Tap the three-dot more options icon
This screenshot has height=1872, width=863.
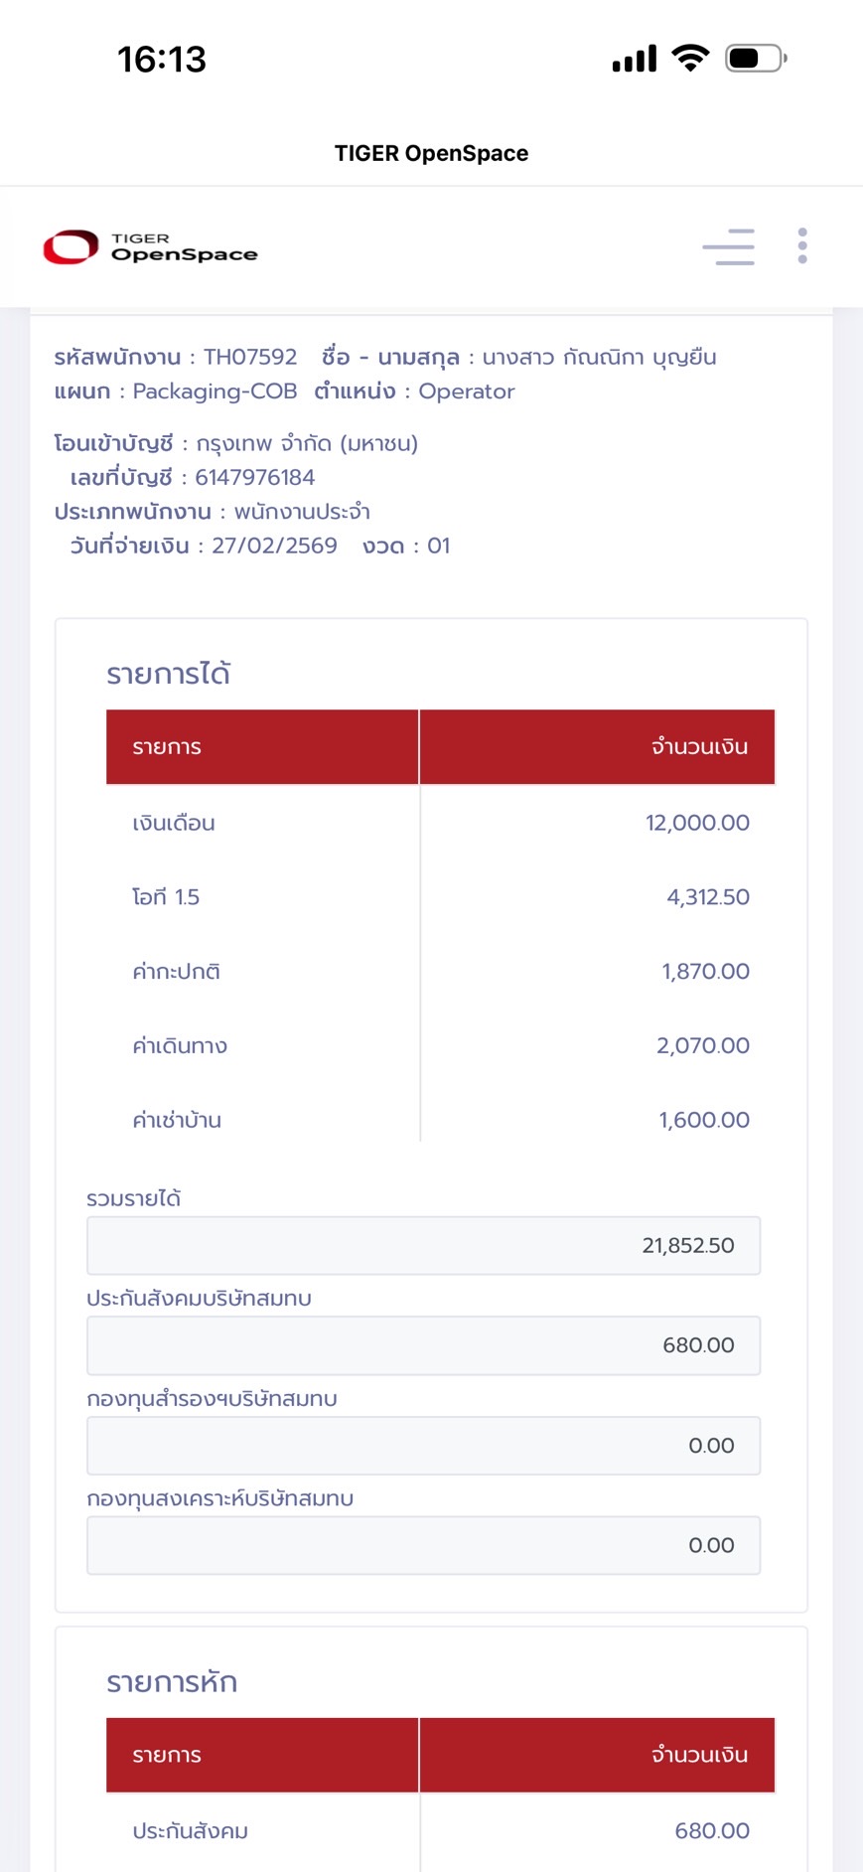[x=802, y=246]
